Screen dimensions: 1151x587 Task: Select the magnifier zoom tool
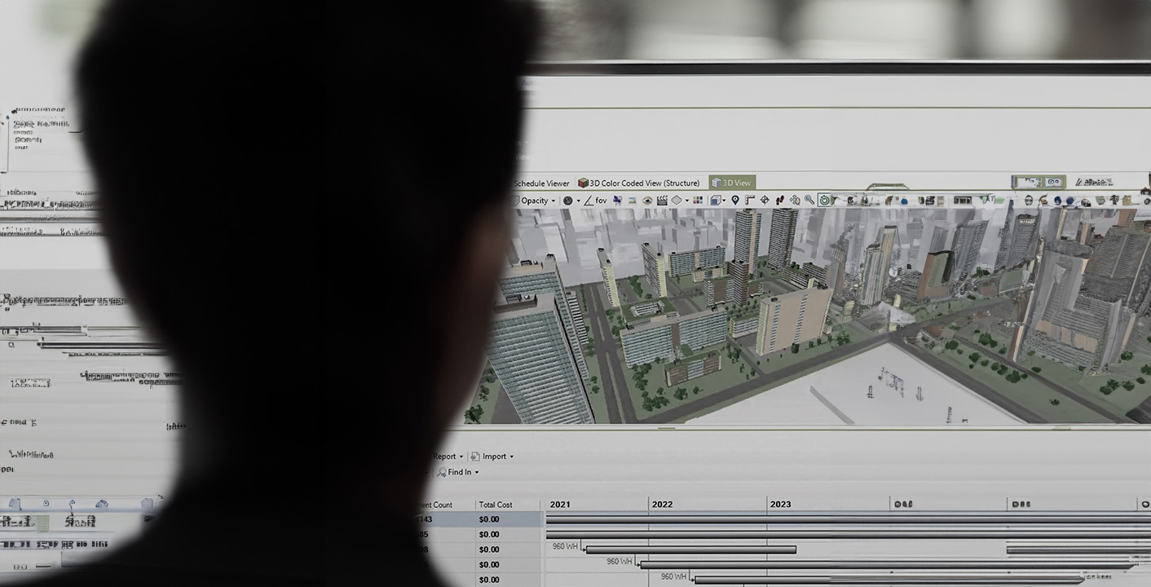coord(809,201)
